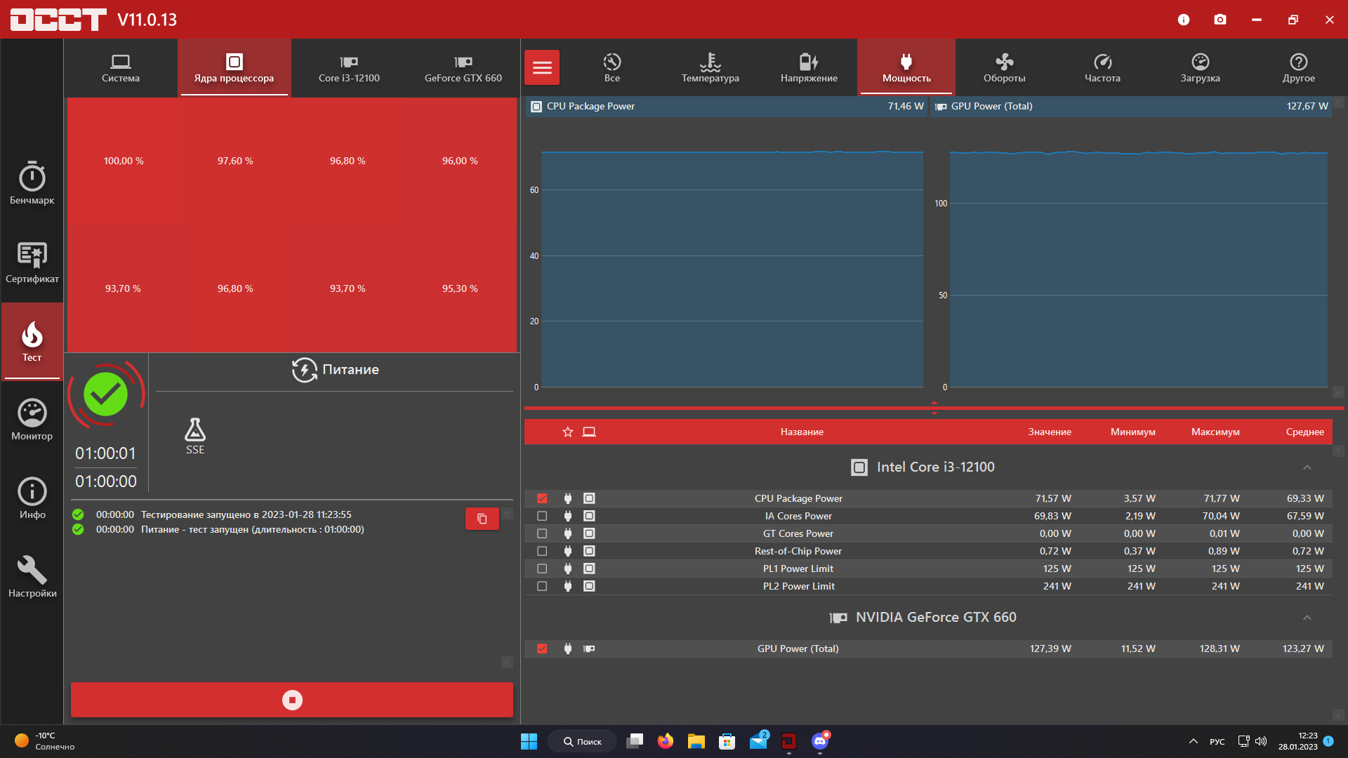
Task: Open File Explorer from the taskbar
Action: (696, 741)
